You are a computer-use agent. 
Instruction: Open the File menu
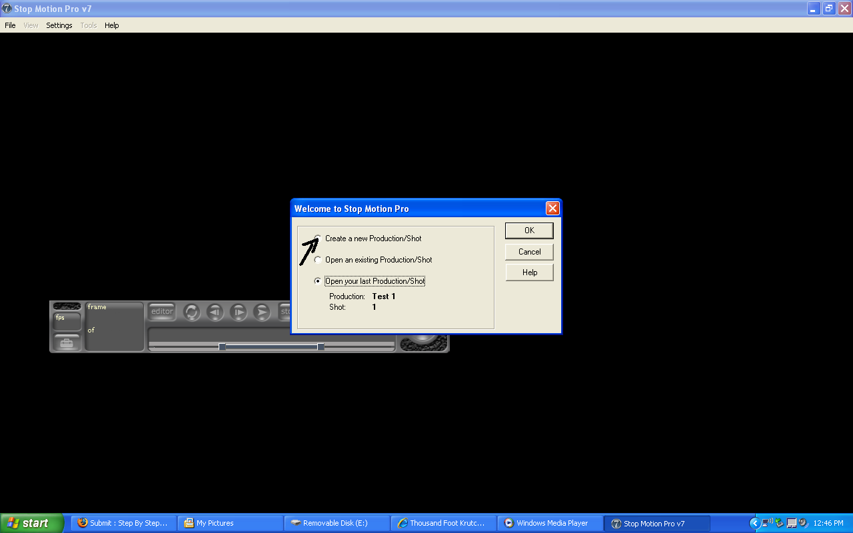point(10,25)
